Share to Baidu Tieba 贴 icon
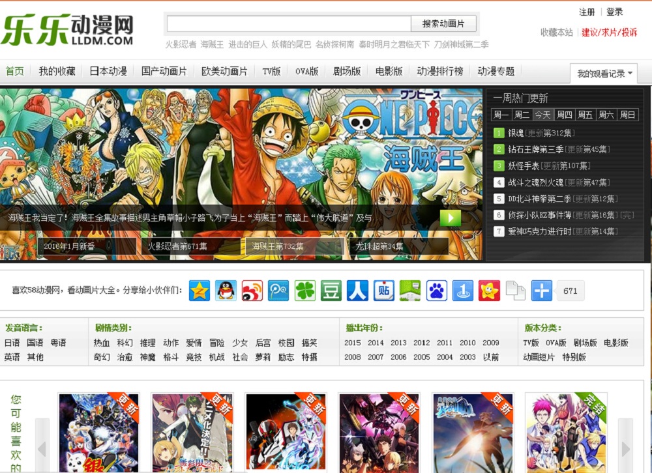Viewport: 652px width, 473px height. (384, 290)
